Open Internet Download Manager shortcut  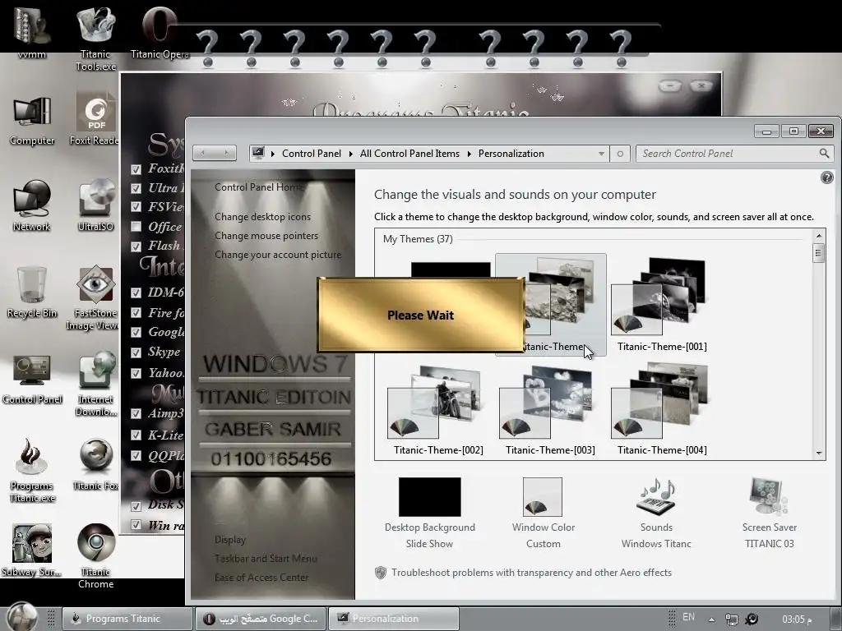pos(95,385)
